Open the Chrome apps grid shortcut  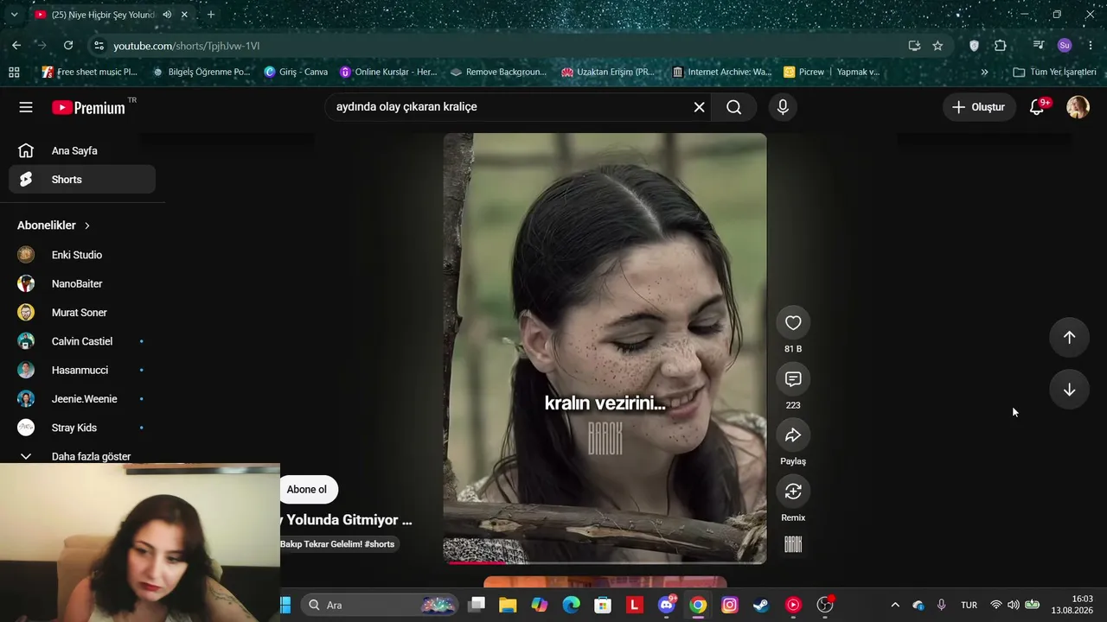tap(14, 72)
